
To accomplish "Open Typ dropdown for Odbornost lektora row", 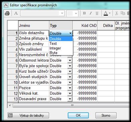I will 70,60.
